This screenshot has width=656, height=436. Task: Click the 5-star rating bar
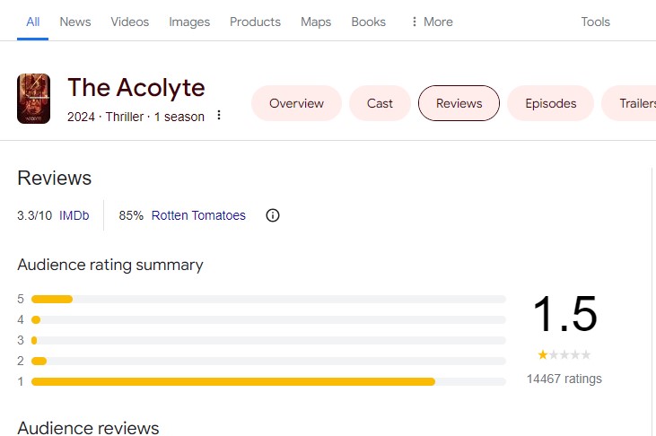pos(268,299)
